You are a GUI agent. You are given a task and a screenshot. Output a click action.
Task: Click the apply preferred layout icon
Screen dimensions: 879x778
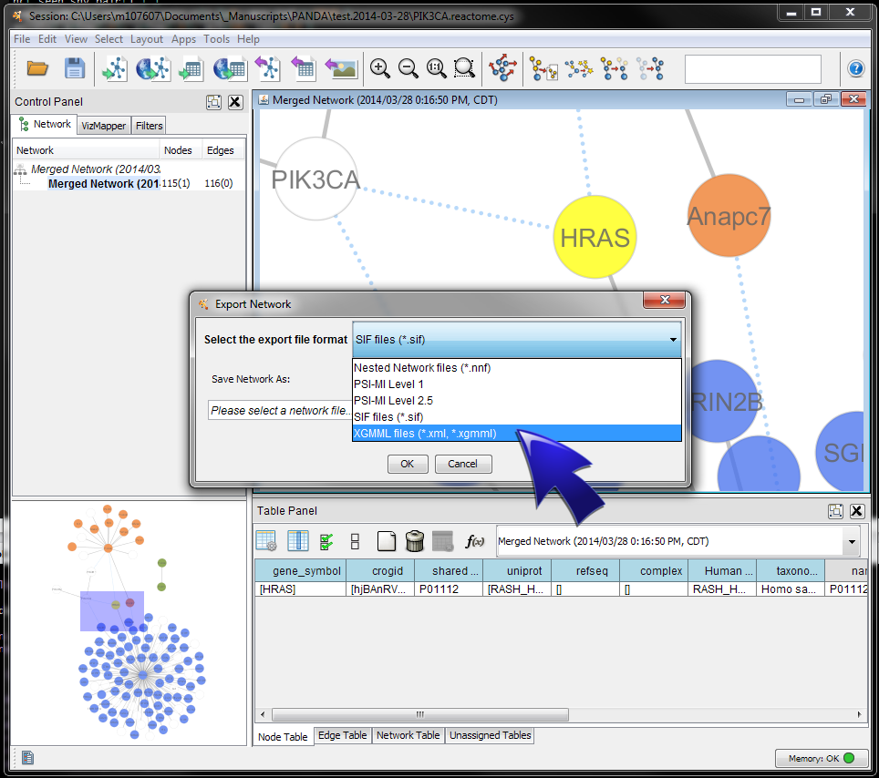(x=502, y=68)
